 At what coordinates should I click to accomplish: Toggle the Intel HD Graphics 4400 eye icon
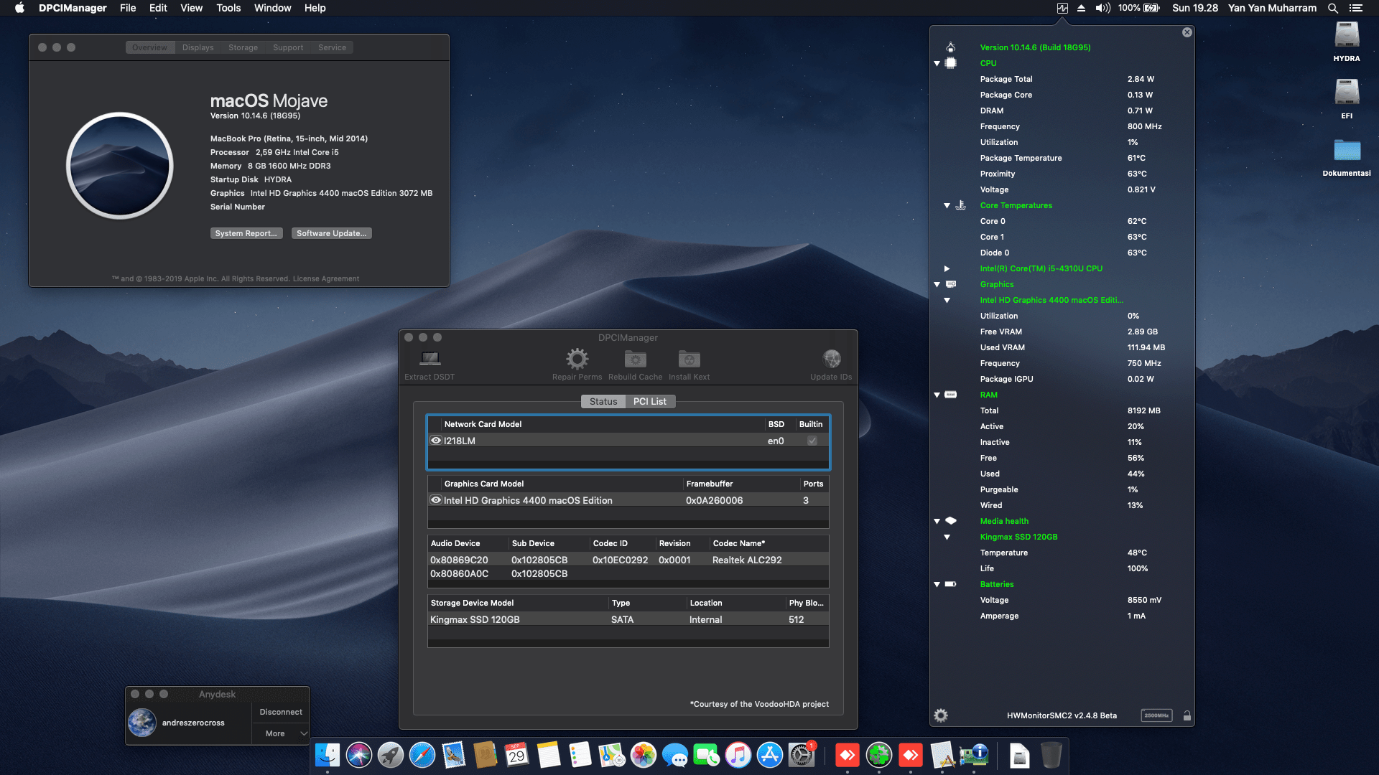point(435,500)
